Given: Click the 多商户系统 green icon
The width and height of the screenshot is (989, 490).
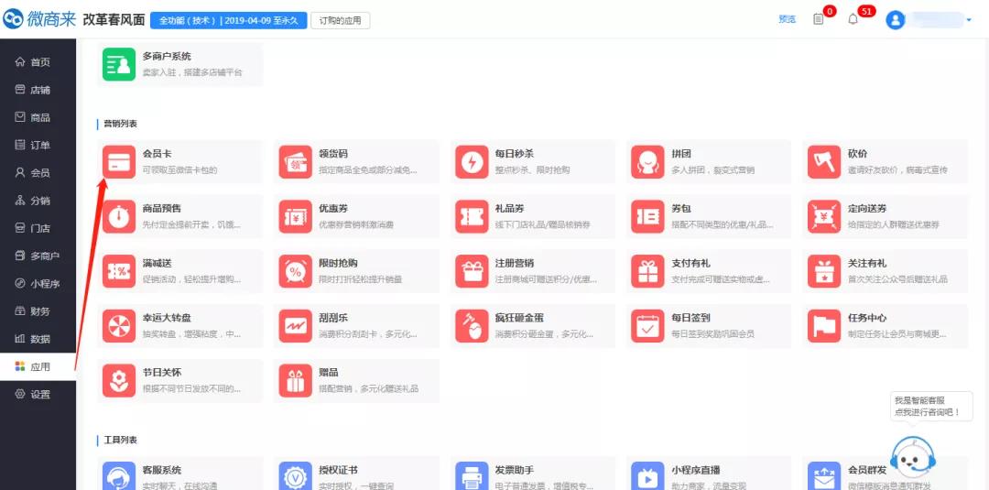Looking at the screenshot, I should coord(118,64).
